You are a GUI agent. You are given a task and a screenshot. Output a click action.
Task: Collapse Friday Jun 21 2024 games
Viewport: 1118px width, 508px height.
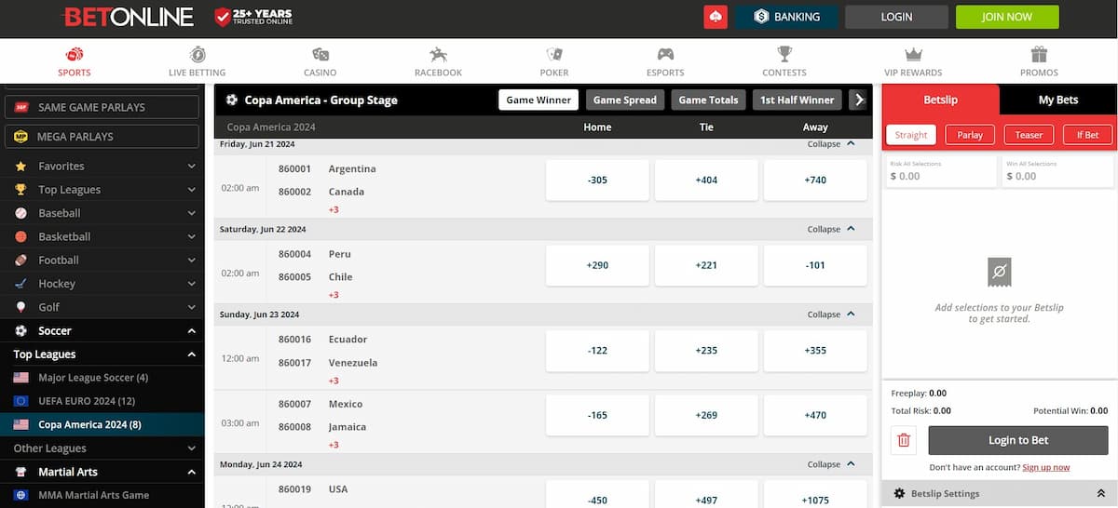tap(831, 144)
